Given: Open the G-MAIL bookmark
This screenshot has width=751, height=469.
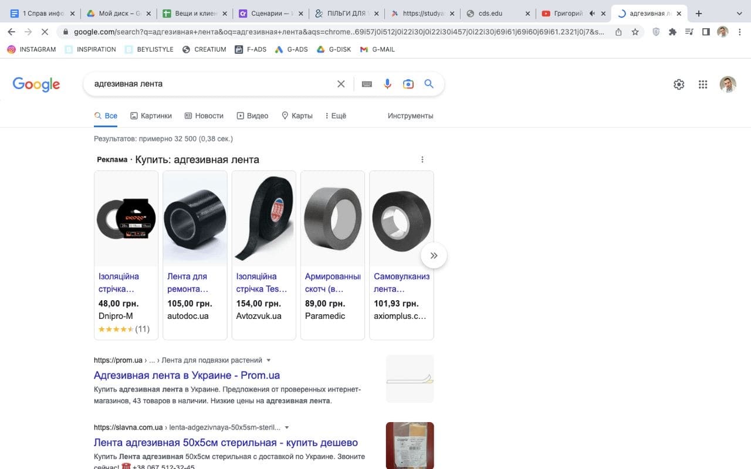Looking at the screenshot, I should (x=377, y=49).
